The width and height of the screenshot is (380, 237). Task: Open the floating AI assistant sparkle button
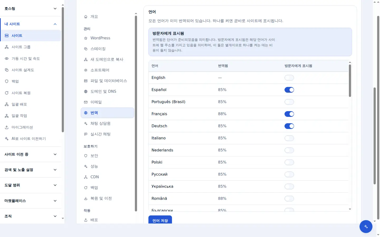click(366, 226)
